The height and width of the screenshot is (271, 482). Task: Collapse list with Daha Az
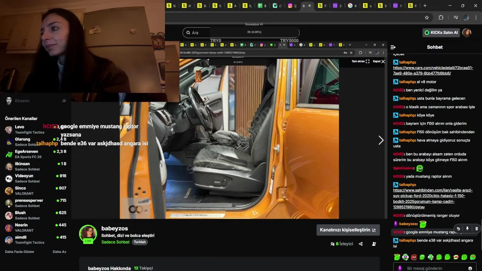pos(59,252)
